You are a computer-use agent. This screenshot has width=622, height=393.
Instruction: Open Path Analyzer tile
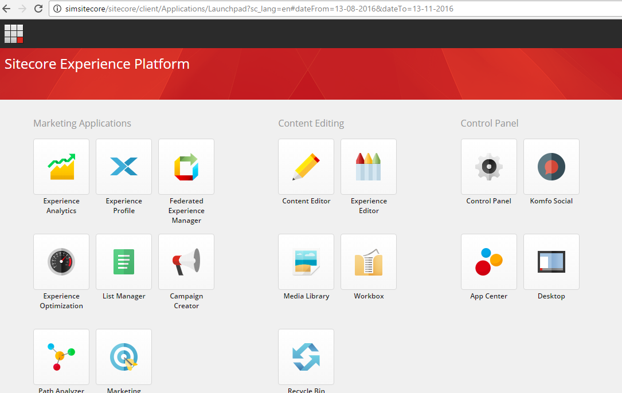(61, 357)
